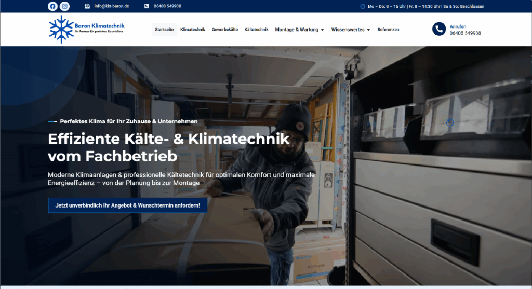Screen dimensions: 532x289
Task: Open the Facebook page icon
Action: coord(52,6)
